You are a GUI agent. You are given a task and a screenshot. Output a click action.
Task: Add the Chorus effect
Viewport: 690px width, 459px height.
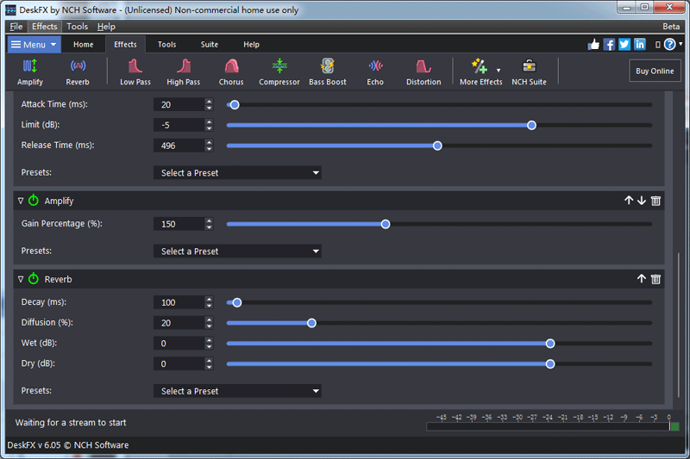click(231, 72)
